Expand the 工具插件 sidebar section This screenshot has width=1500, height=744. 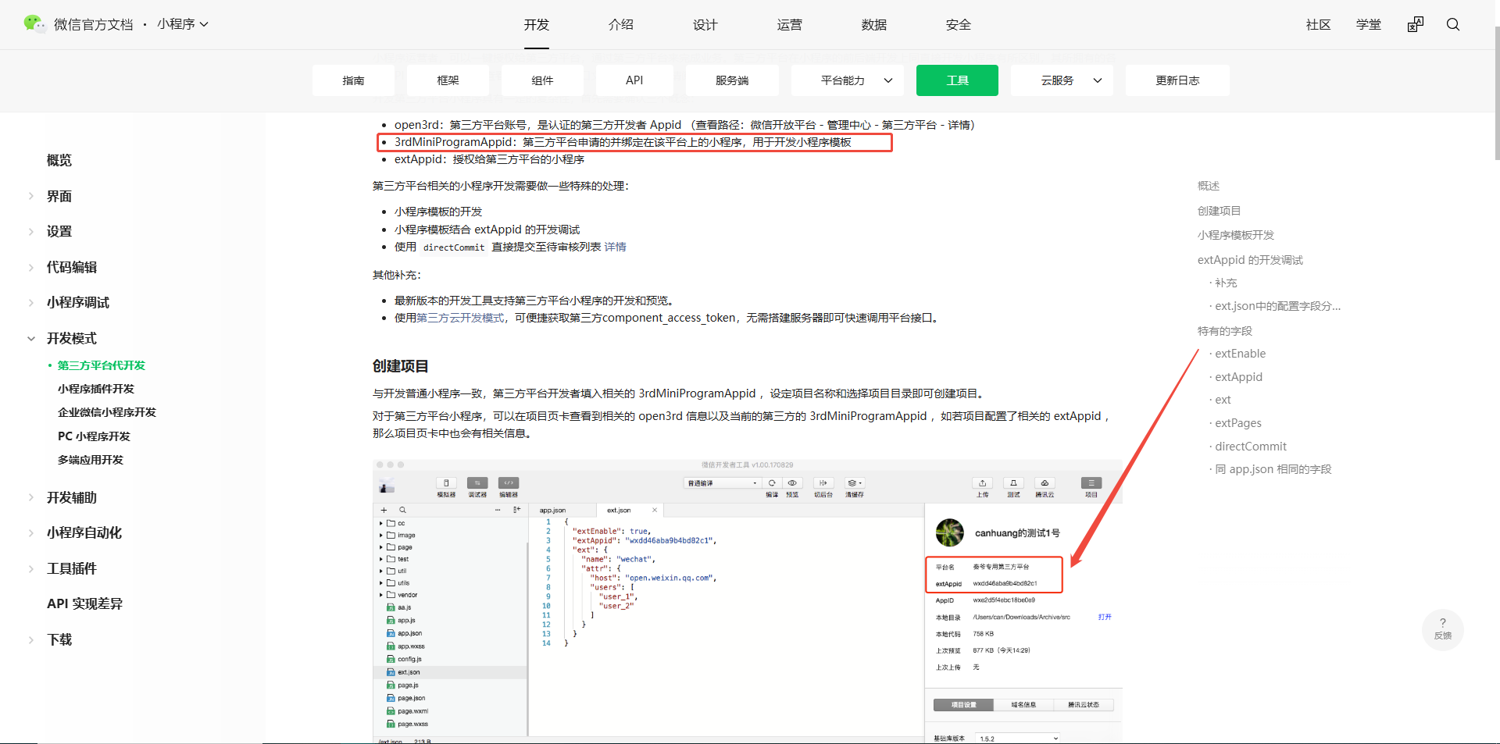click(x=31, y=568)
